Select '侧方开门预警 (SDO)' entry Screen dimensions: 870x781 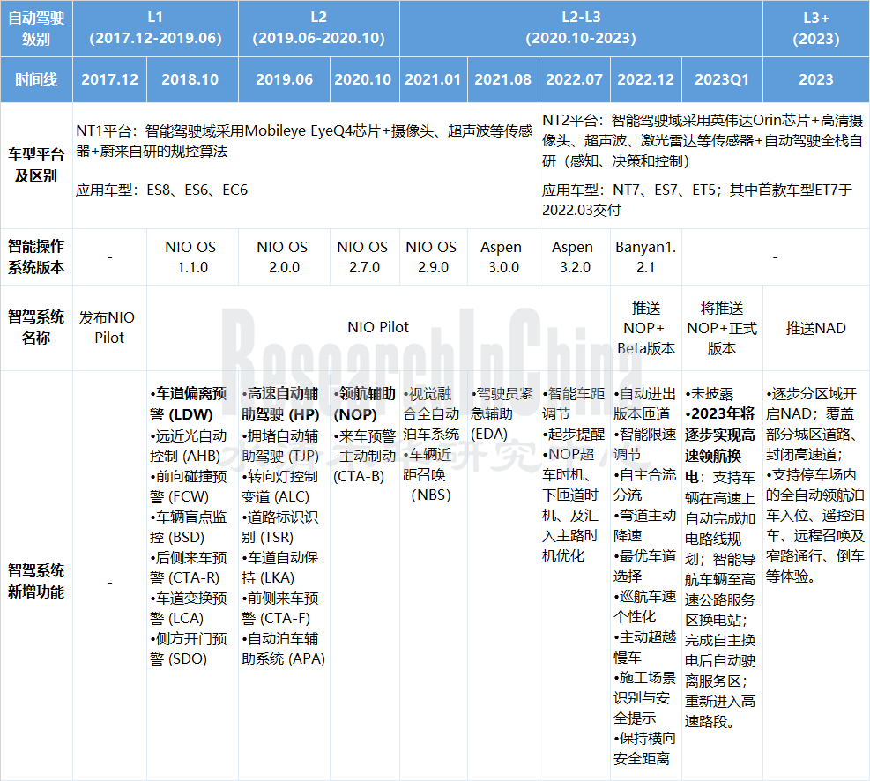pos(188,649)
